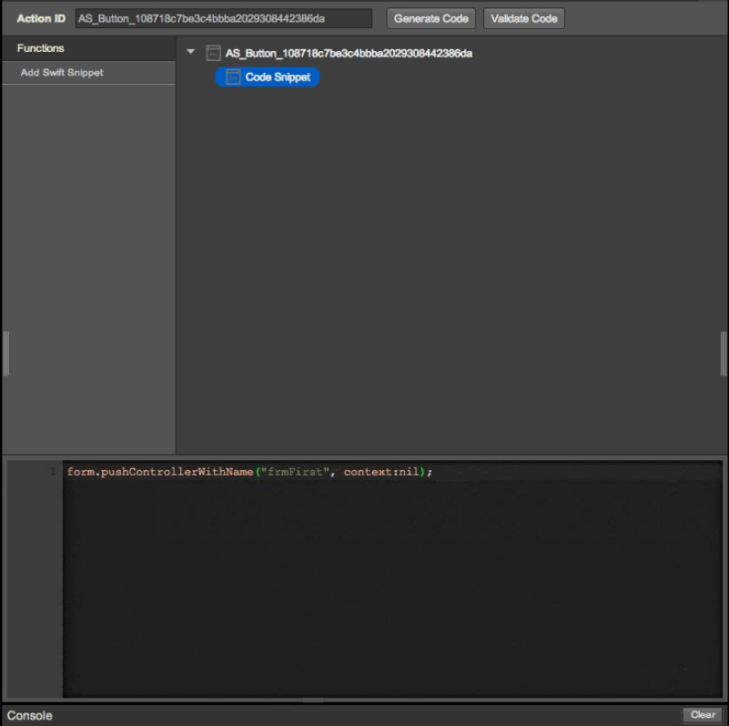This screenshot has width=729, height=726.
Task: Click the Code Snippet node icon
Action: pos(232,77)
